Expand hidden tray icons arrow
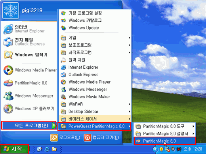 [156, 149]
